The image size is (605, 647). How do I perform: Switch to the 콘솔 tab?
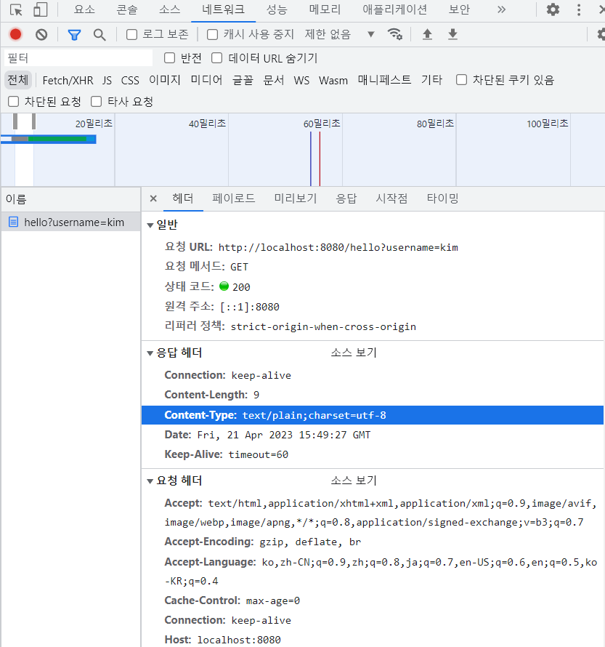[x=127, y=9]
